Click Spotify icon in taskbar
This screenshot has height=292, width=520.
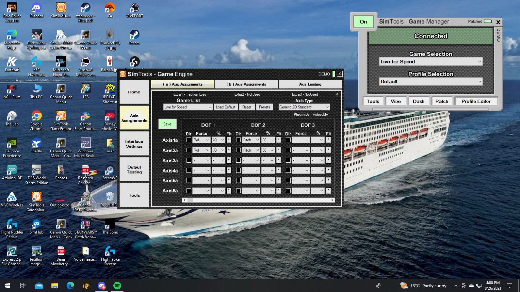117,286
